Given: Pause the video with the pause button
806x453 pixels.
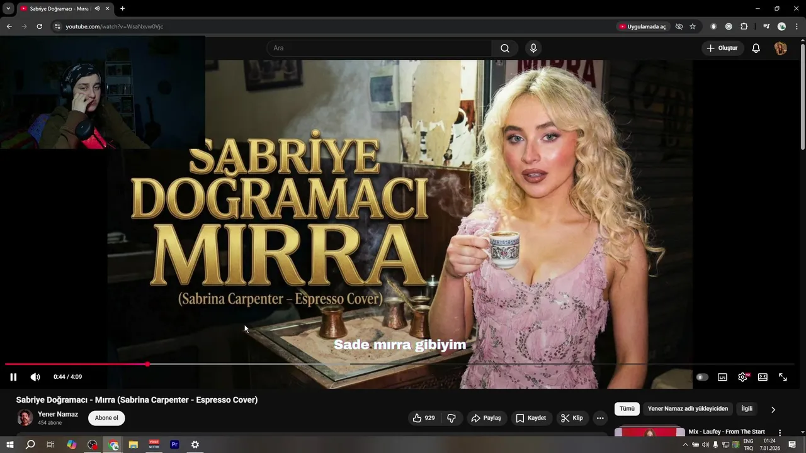Looking at the screenshot, I should pos(13,377).
